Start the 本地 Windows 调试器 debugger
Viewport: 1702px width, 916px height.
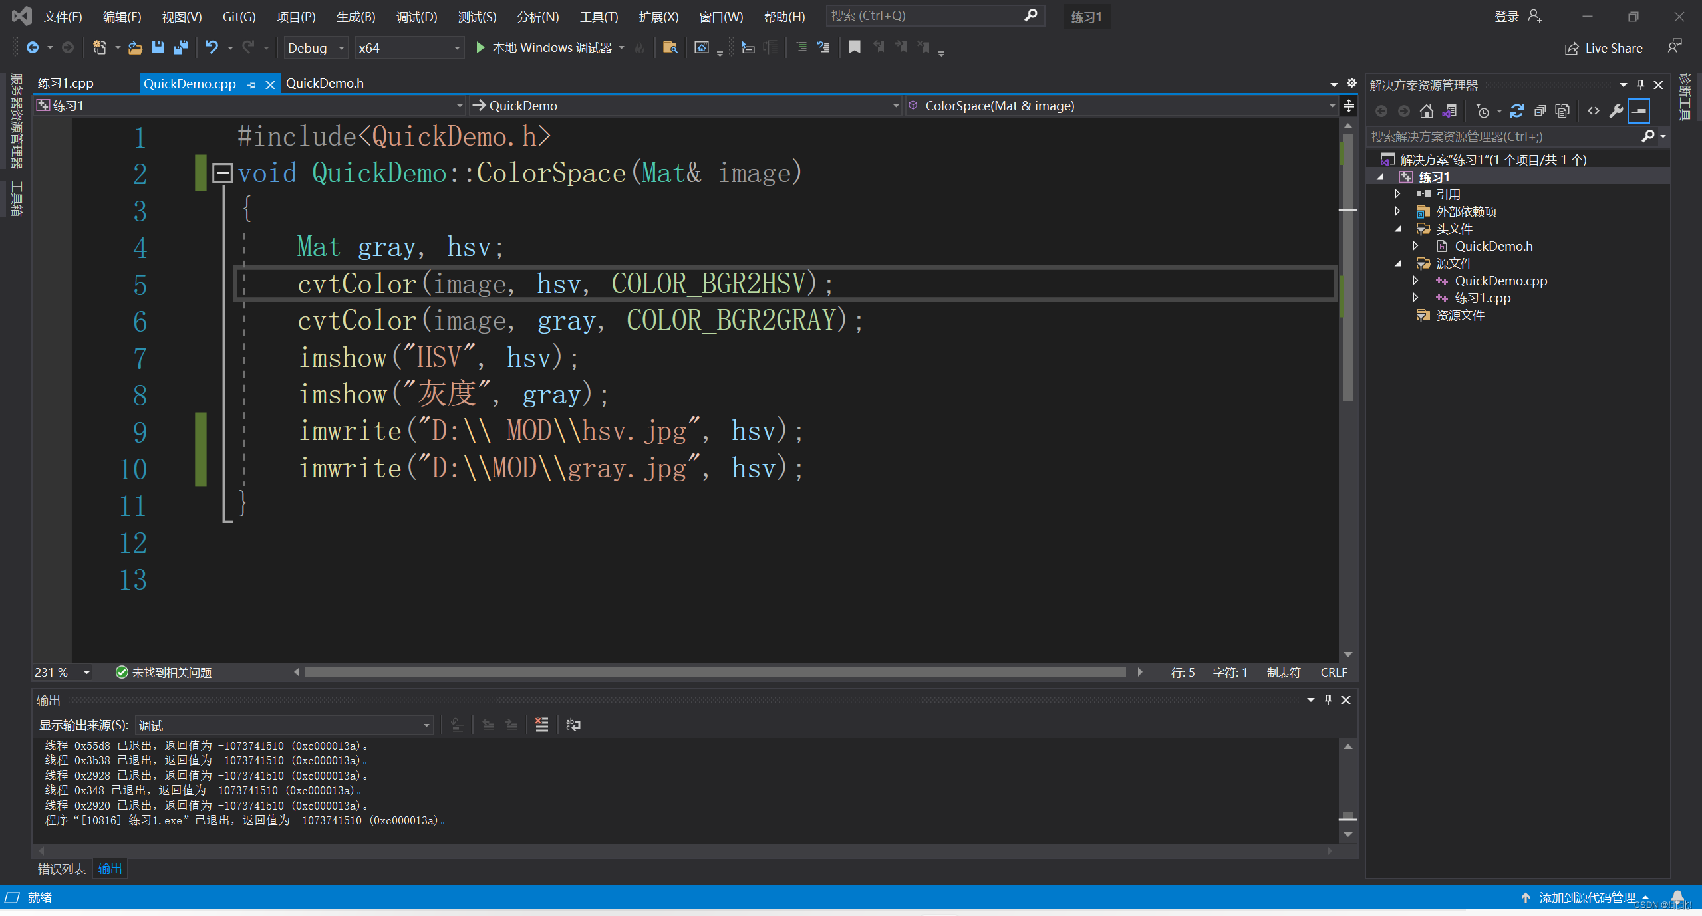(480, 47)
